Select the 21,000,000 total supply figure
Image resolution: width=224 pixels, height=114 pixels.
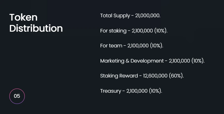pyautogui.click(x=147, y=15)
